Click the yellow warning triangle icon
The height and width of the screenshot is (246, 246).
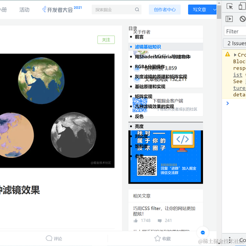click(x=228, y=54)
